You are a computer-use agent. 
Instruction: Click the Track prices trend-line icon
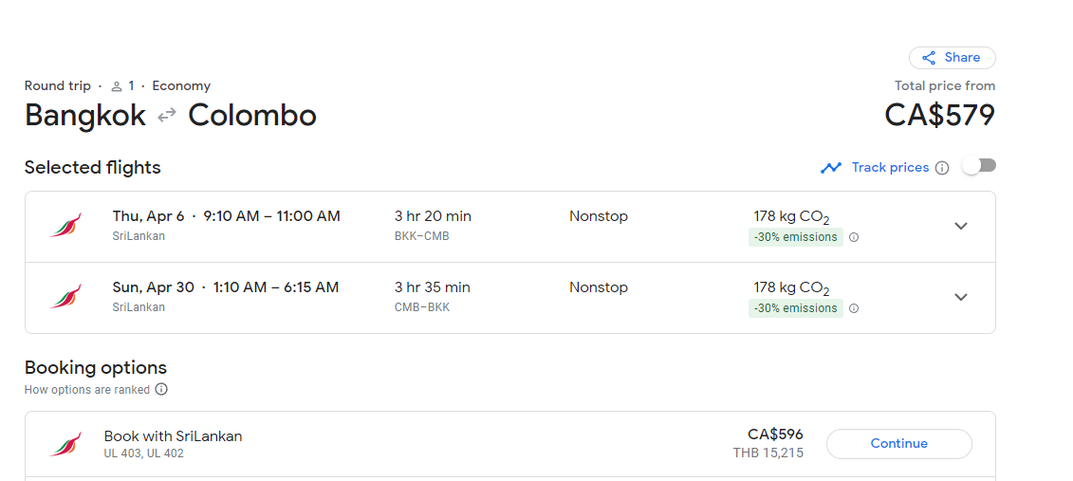[x=831, y=168]
